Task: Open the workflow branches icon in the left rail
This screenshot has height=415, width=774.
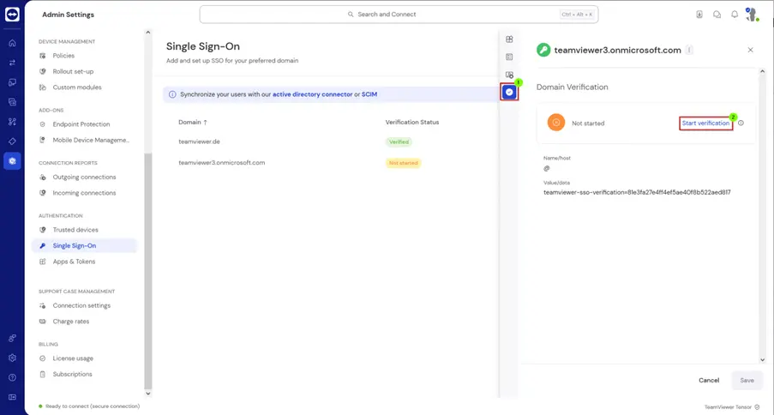Action: (x=12, y=122)
